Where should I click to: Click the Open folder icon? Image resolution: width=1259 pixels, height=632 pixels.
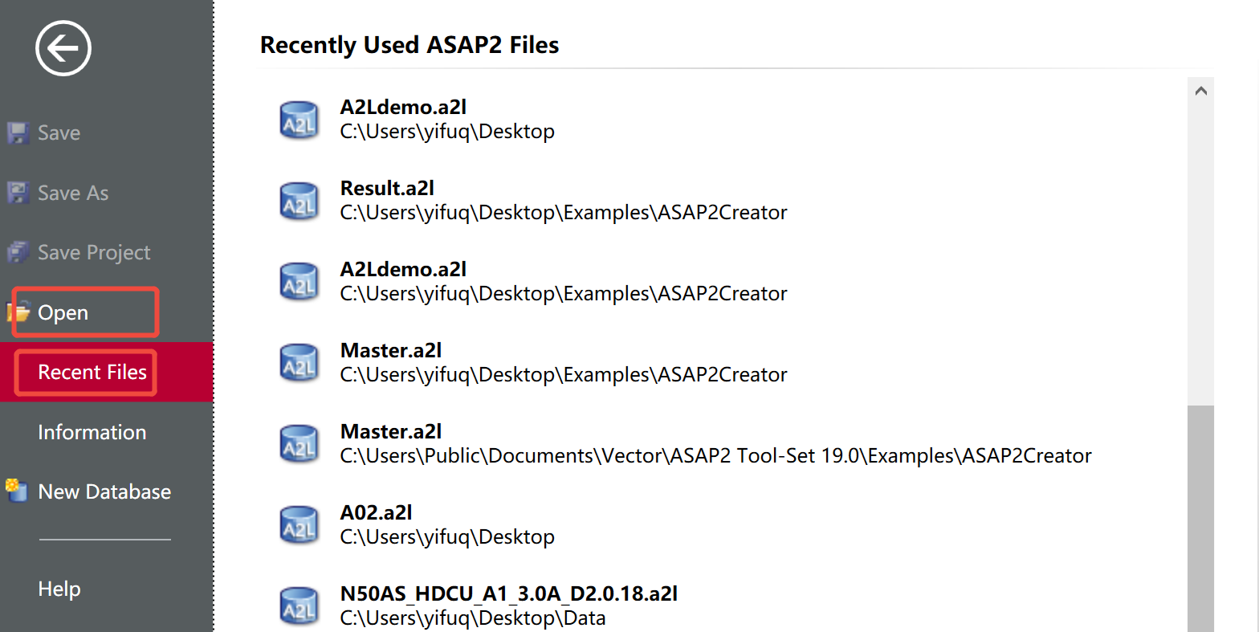[18, 312]
